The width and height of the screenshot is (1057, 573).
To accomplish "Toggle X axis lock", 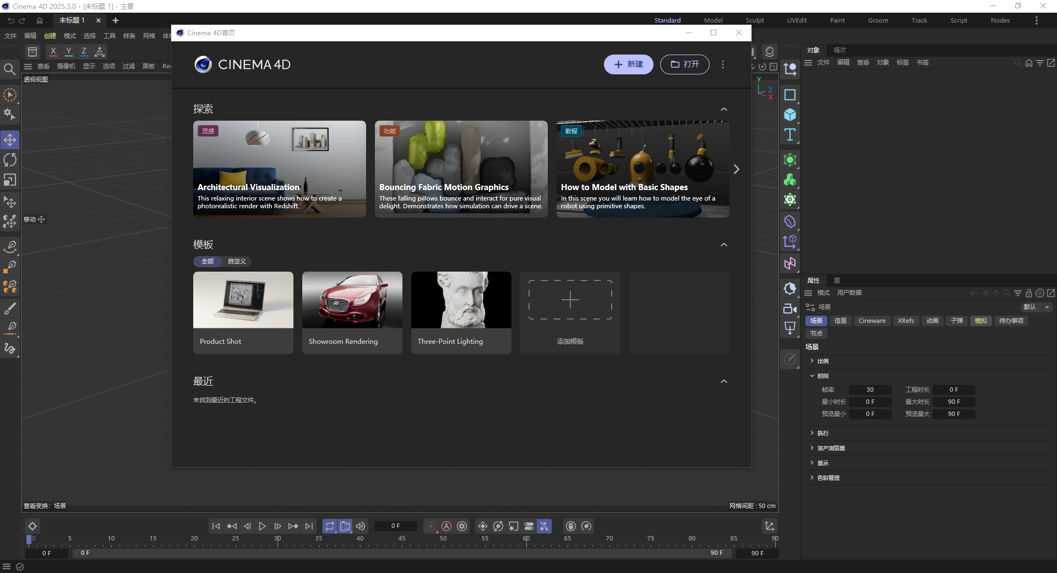I will pos(53,51).
